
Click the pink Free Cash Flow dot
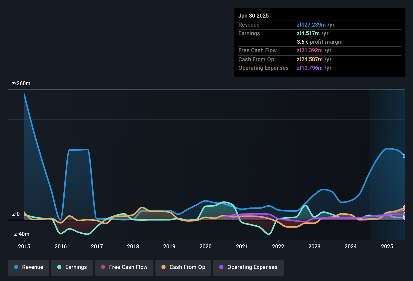tap(103, 267)
